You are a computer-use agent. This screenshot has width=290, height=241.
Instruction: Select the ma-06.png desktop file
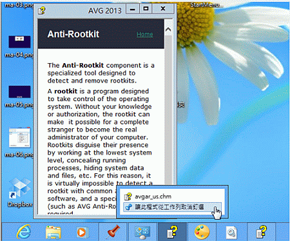pos(19,142)
